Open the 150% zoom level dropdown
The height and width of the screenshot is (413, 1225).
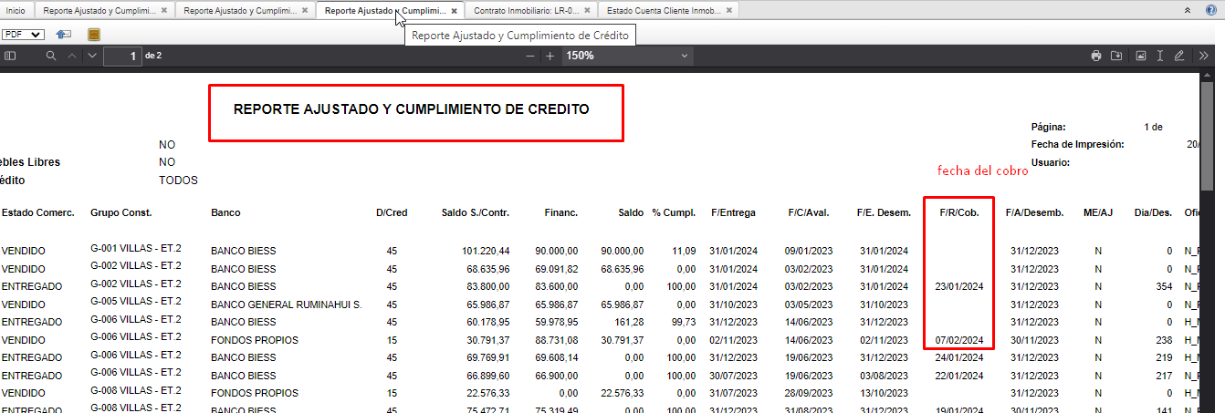(627, 57)
